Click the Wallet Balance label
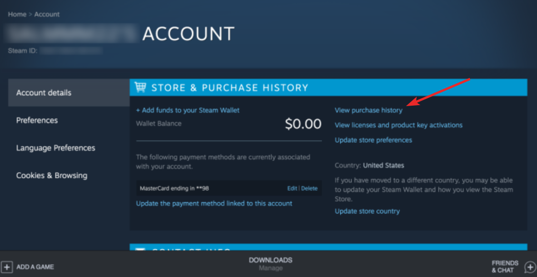This screenshot has height=277, width=537. tap(159, 123)
